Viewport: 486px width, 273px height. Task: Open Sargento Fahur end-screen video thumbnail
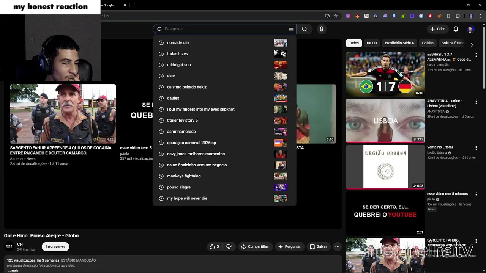click(63, 114)
